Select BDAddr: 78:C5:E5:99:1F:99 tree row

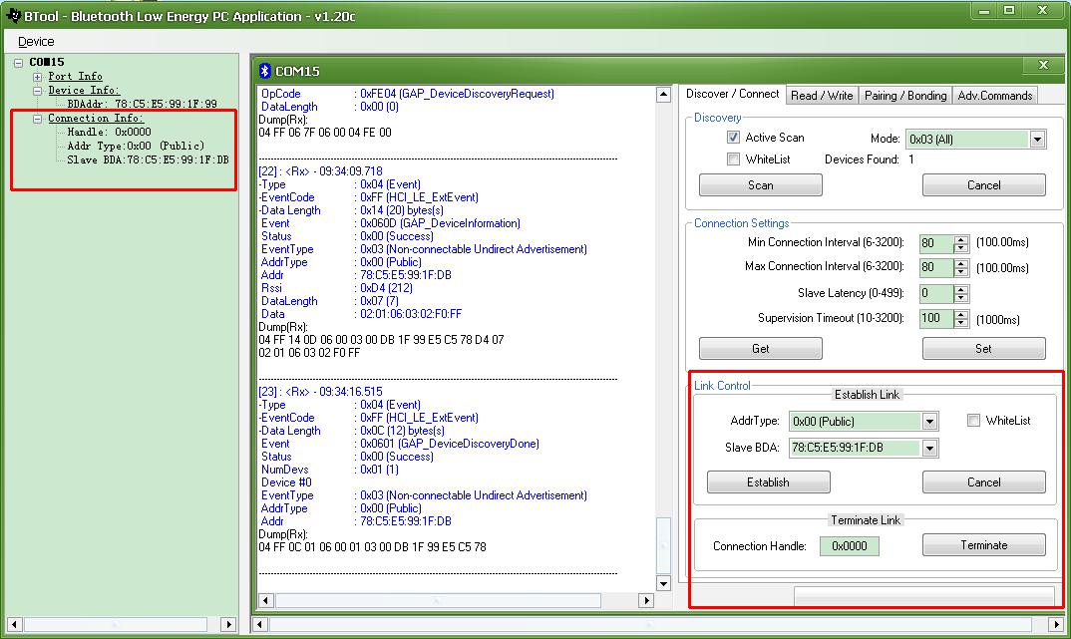pyautogui.click(x=142, y=104)
